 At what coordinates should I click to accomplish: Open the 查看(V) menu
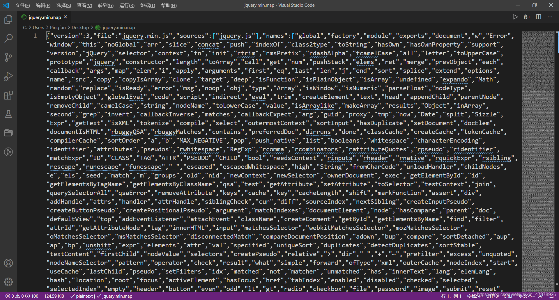(x=84, y=5)
